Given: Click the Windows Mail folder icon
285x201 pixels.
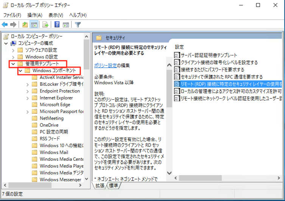Looking at the screenshot, I should pyautogui.click(x=34, y=152).
